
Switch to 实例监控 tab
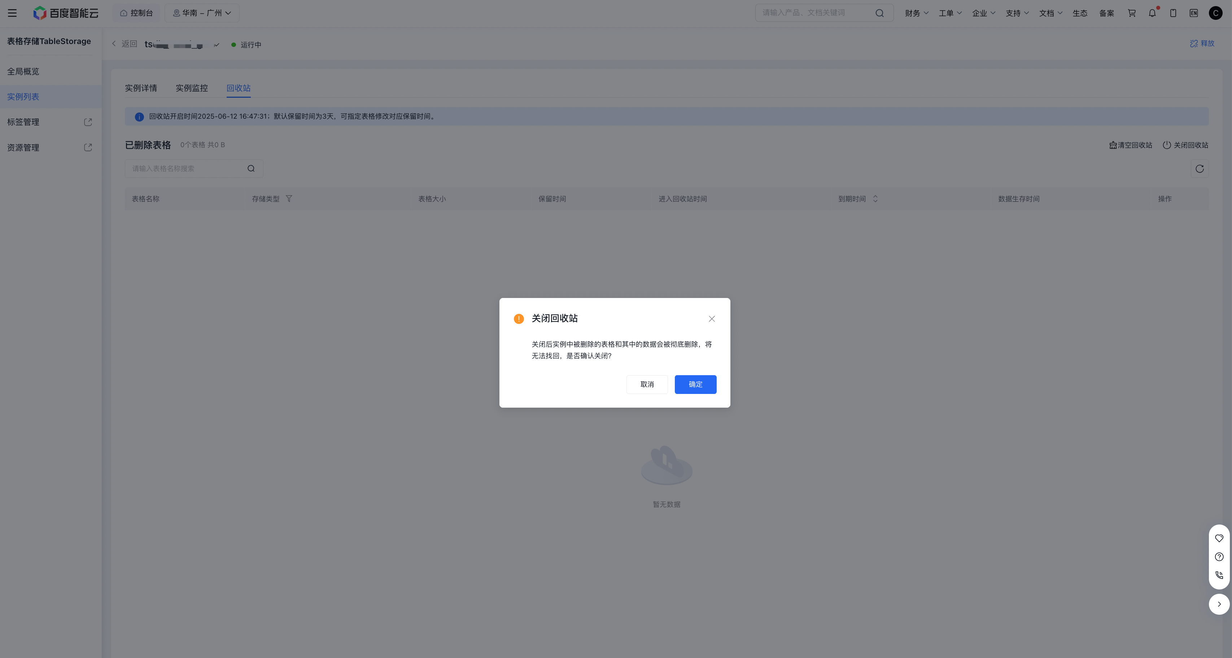tap(192, 88)
